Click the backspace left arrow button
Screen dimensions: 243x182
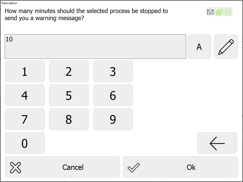(217, 143)
